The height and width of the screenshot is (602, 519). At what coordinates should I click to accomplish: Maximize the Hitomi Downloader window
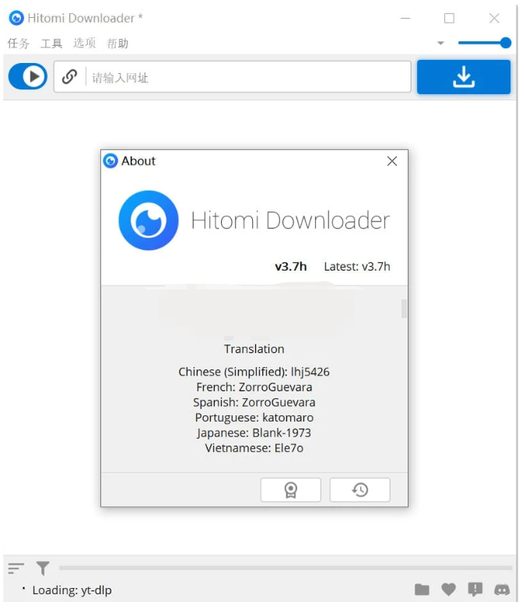point(449,18)
